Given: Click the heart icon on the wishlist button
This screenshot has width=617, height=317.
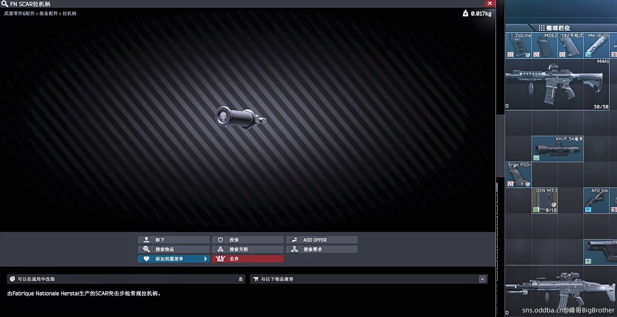Looking at the screenshot, I should (146, 259).
